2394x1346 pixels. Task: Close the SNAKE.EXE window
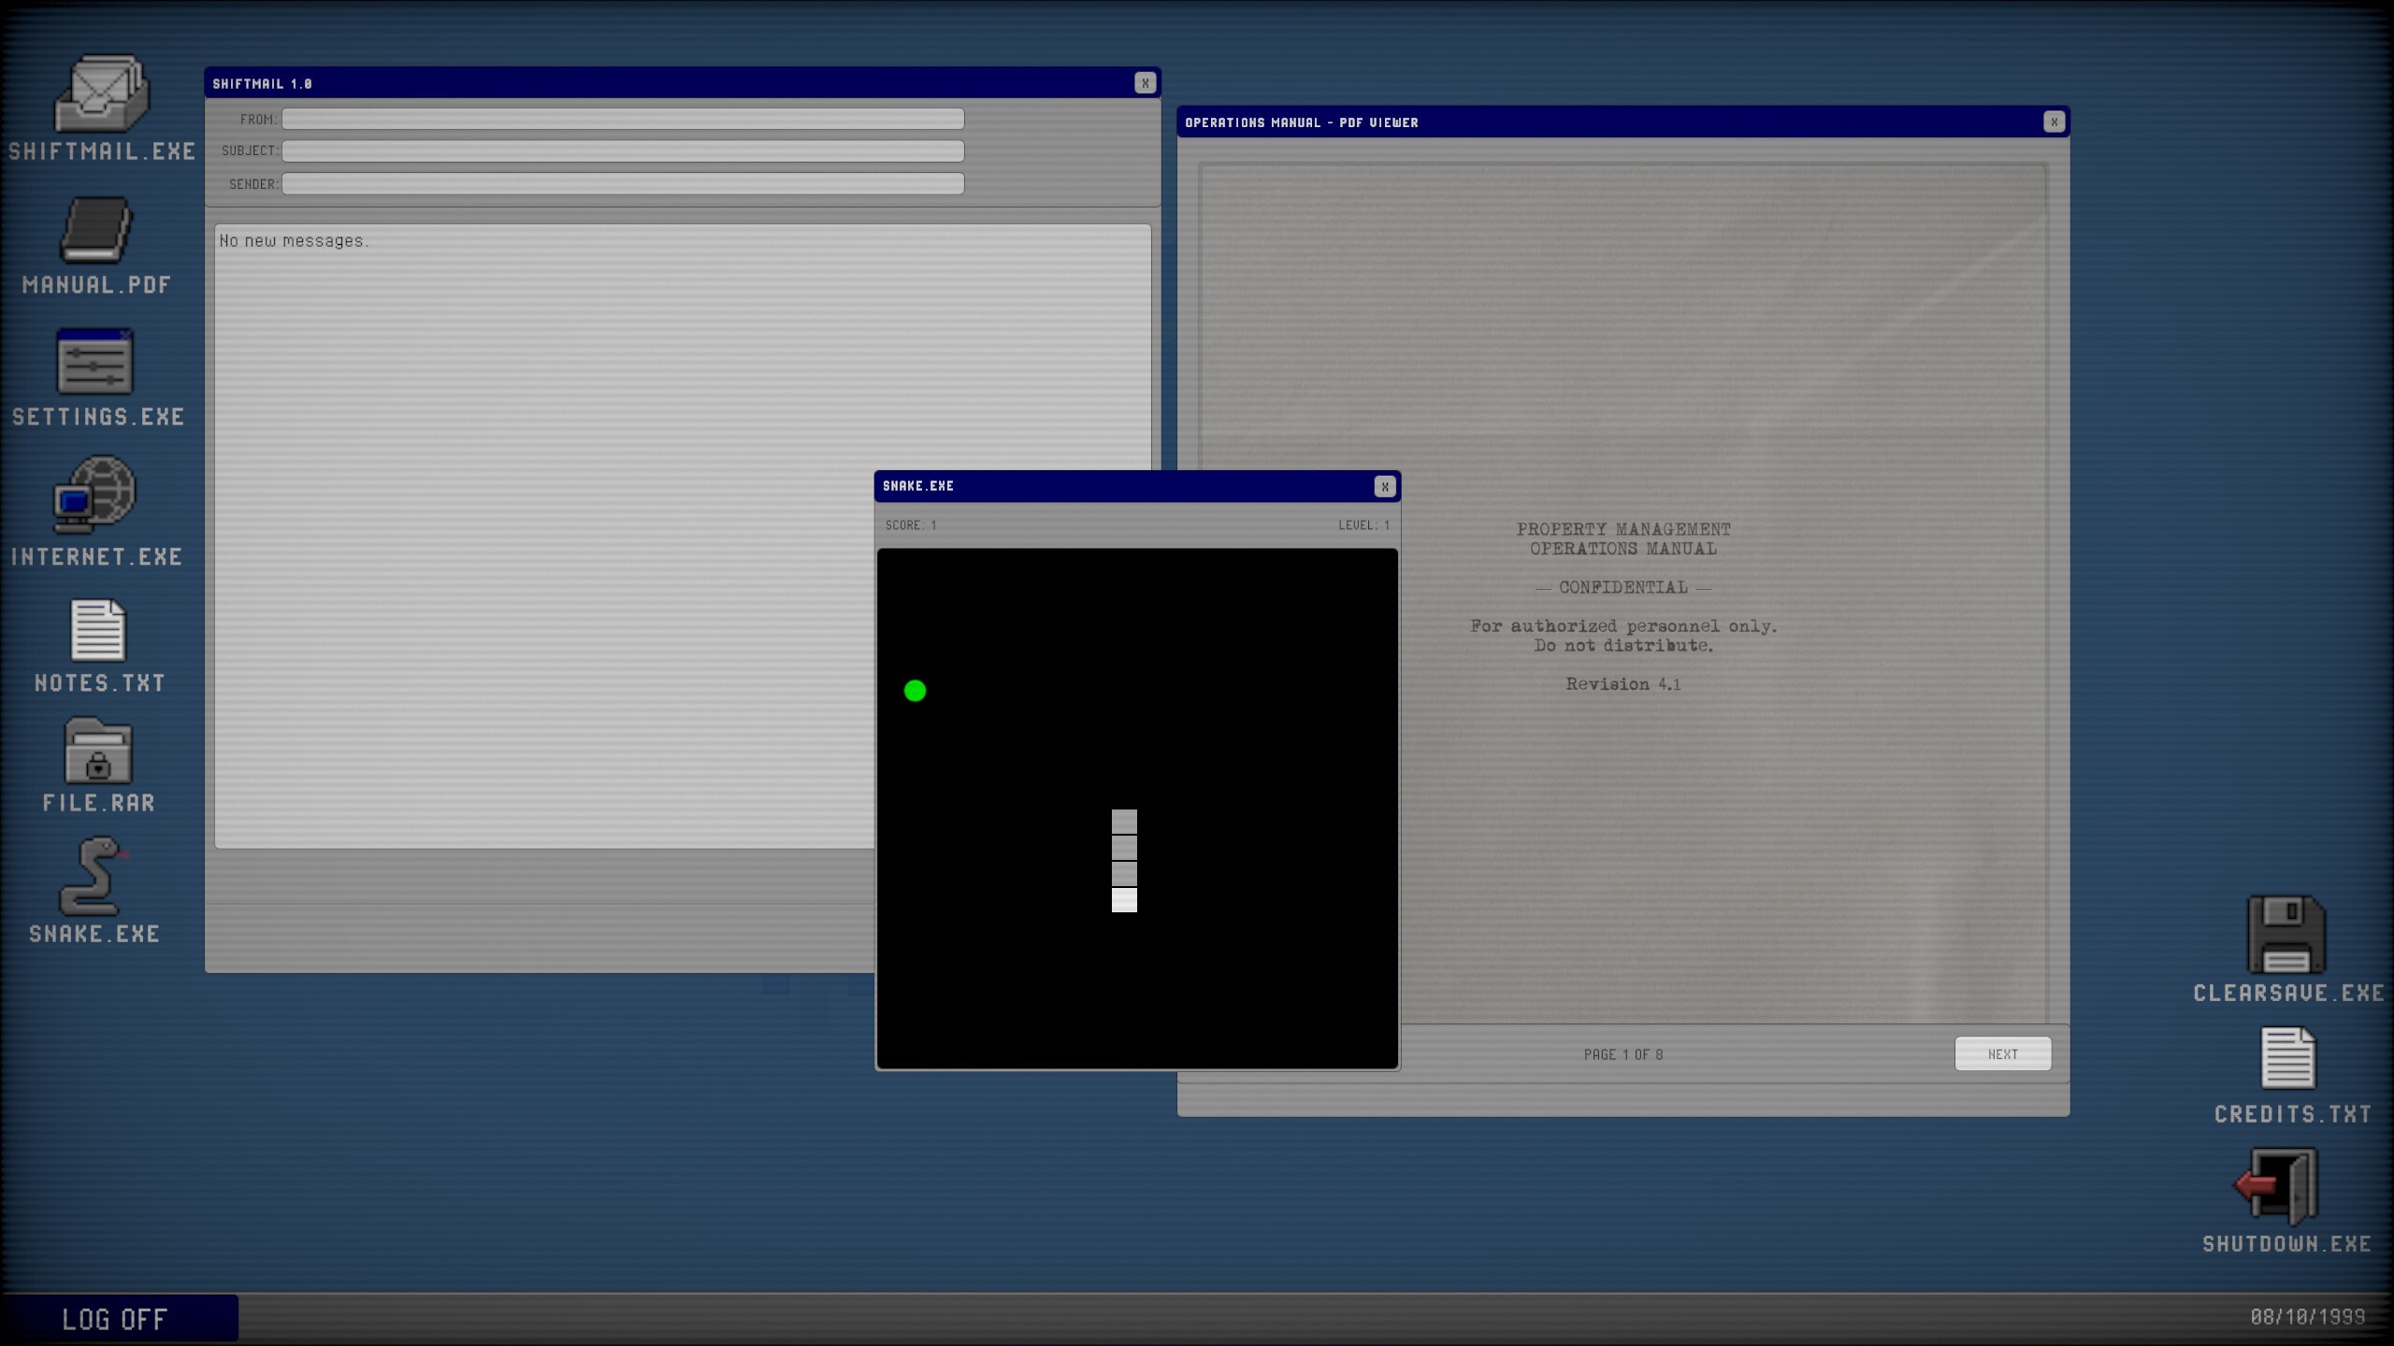click(1385, 486)
